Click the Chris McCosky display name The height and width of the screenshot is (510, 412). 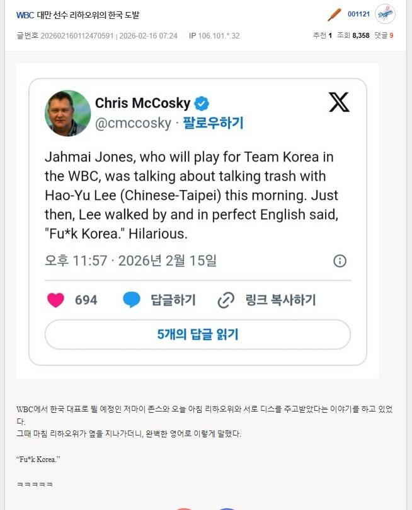[143, 103]
